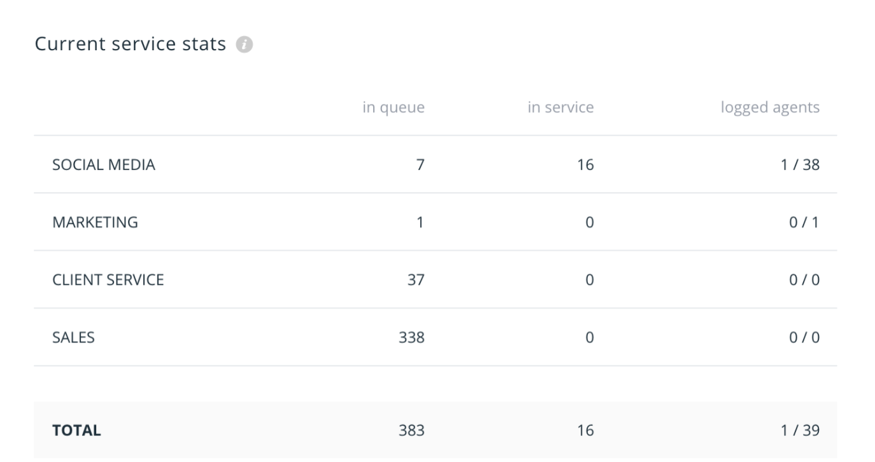
Task: Click the info icon beside Current service stats
Action: pyautogui.click(x=245, y=45)
